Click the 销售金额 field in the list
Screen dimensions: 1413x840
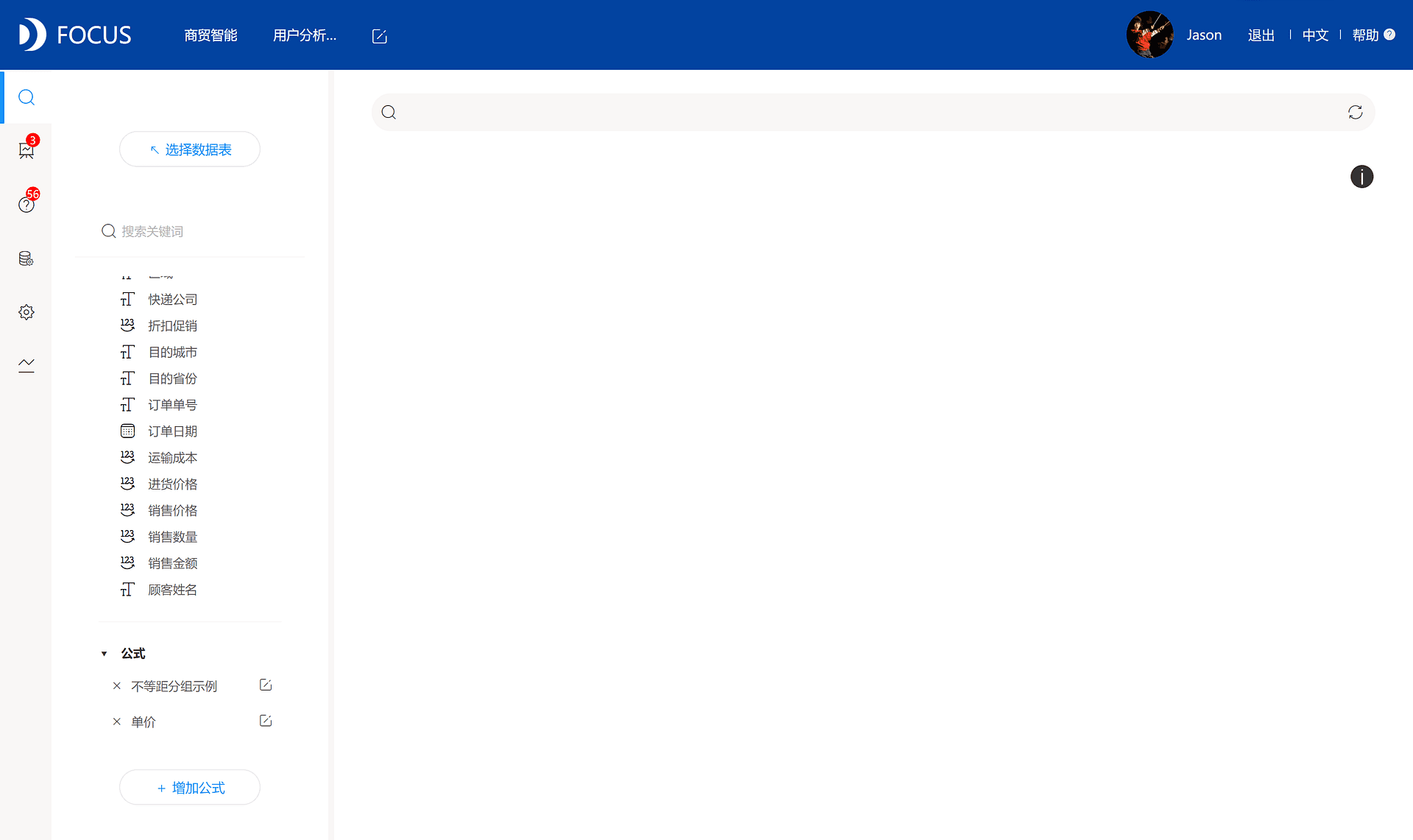172,562
